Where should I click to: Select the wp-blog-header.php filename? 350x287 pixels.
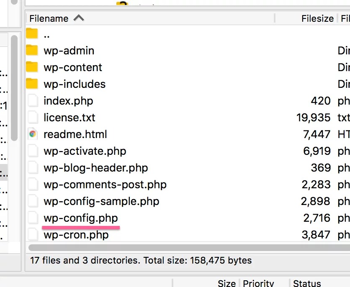[96, 168]
